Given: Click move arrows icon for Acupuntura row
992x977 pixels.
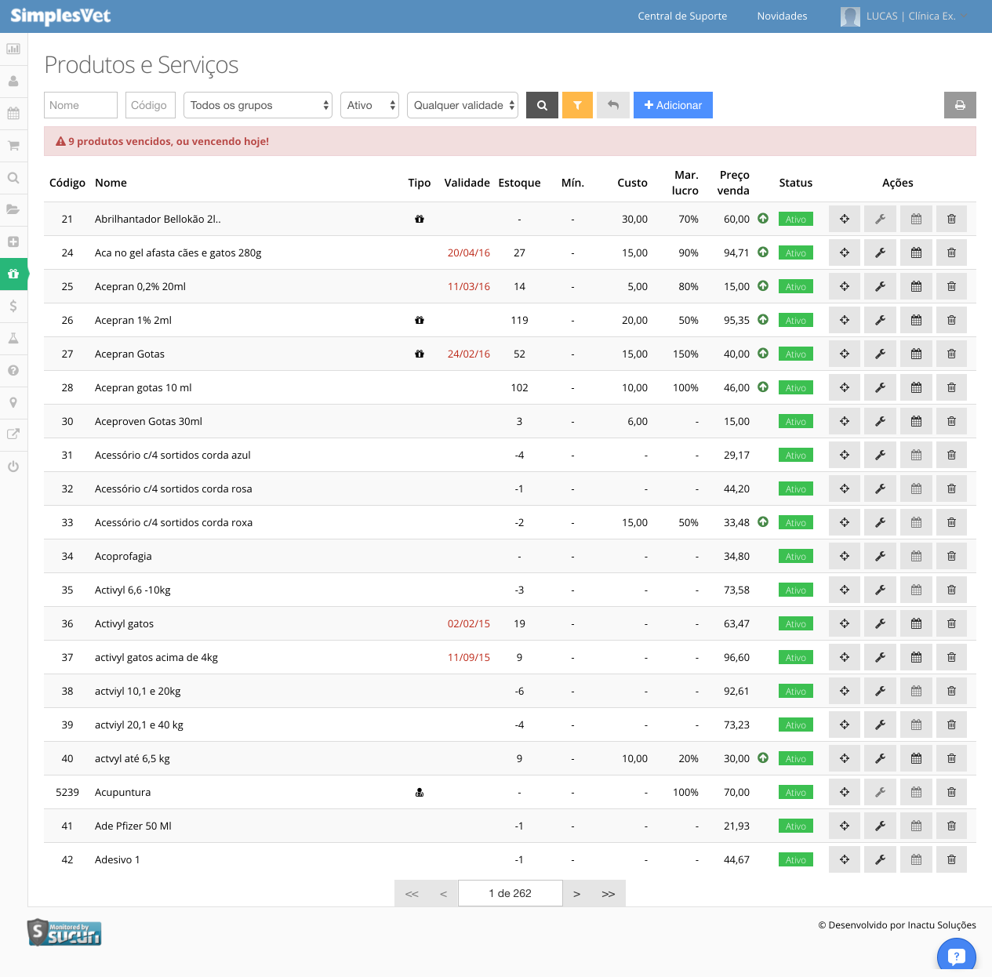Looking at the screenshot, I should (845, 792).
